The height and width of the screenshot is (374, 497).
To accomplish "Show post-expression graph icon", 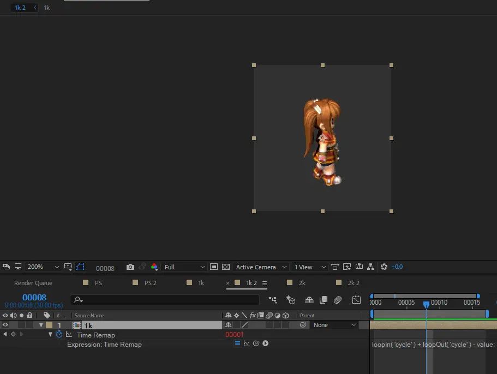I will pyautogui.click(x=247, y=343).
